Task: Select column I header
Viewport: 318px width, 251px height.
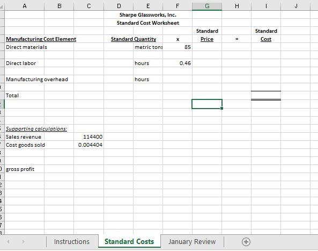Action: [x=266, y=6]
